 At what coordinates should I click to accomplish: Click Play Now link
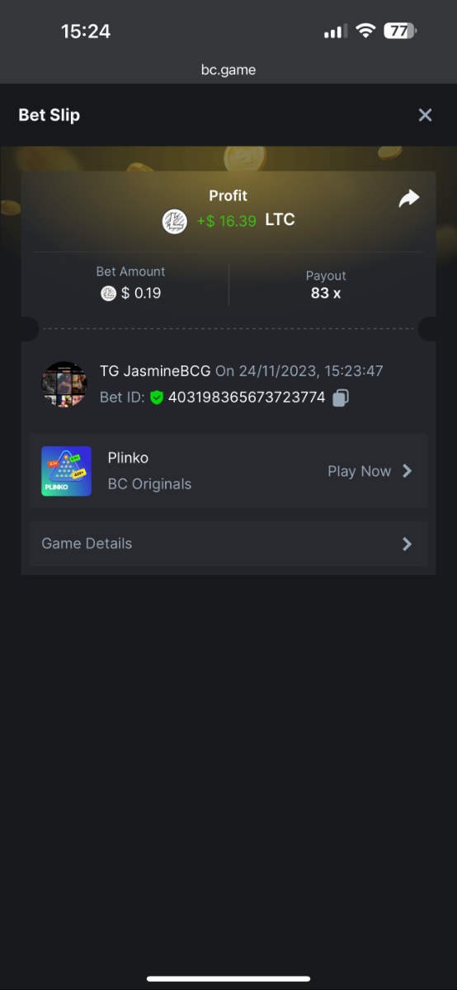pos(360,471)
